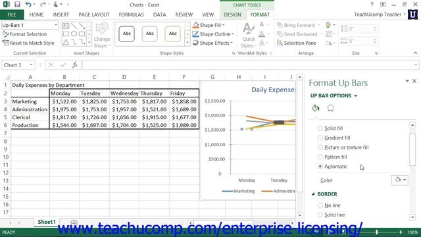Screen dimensions: 421x237
Task: Click the Text Fill letter A icon
Action: click(x=262, y=25)
